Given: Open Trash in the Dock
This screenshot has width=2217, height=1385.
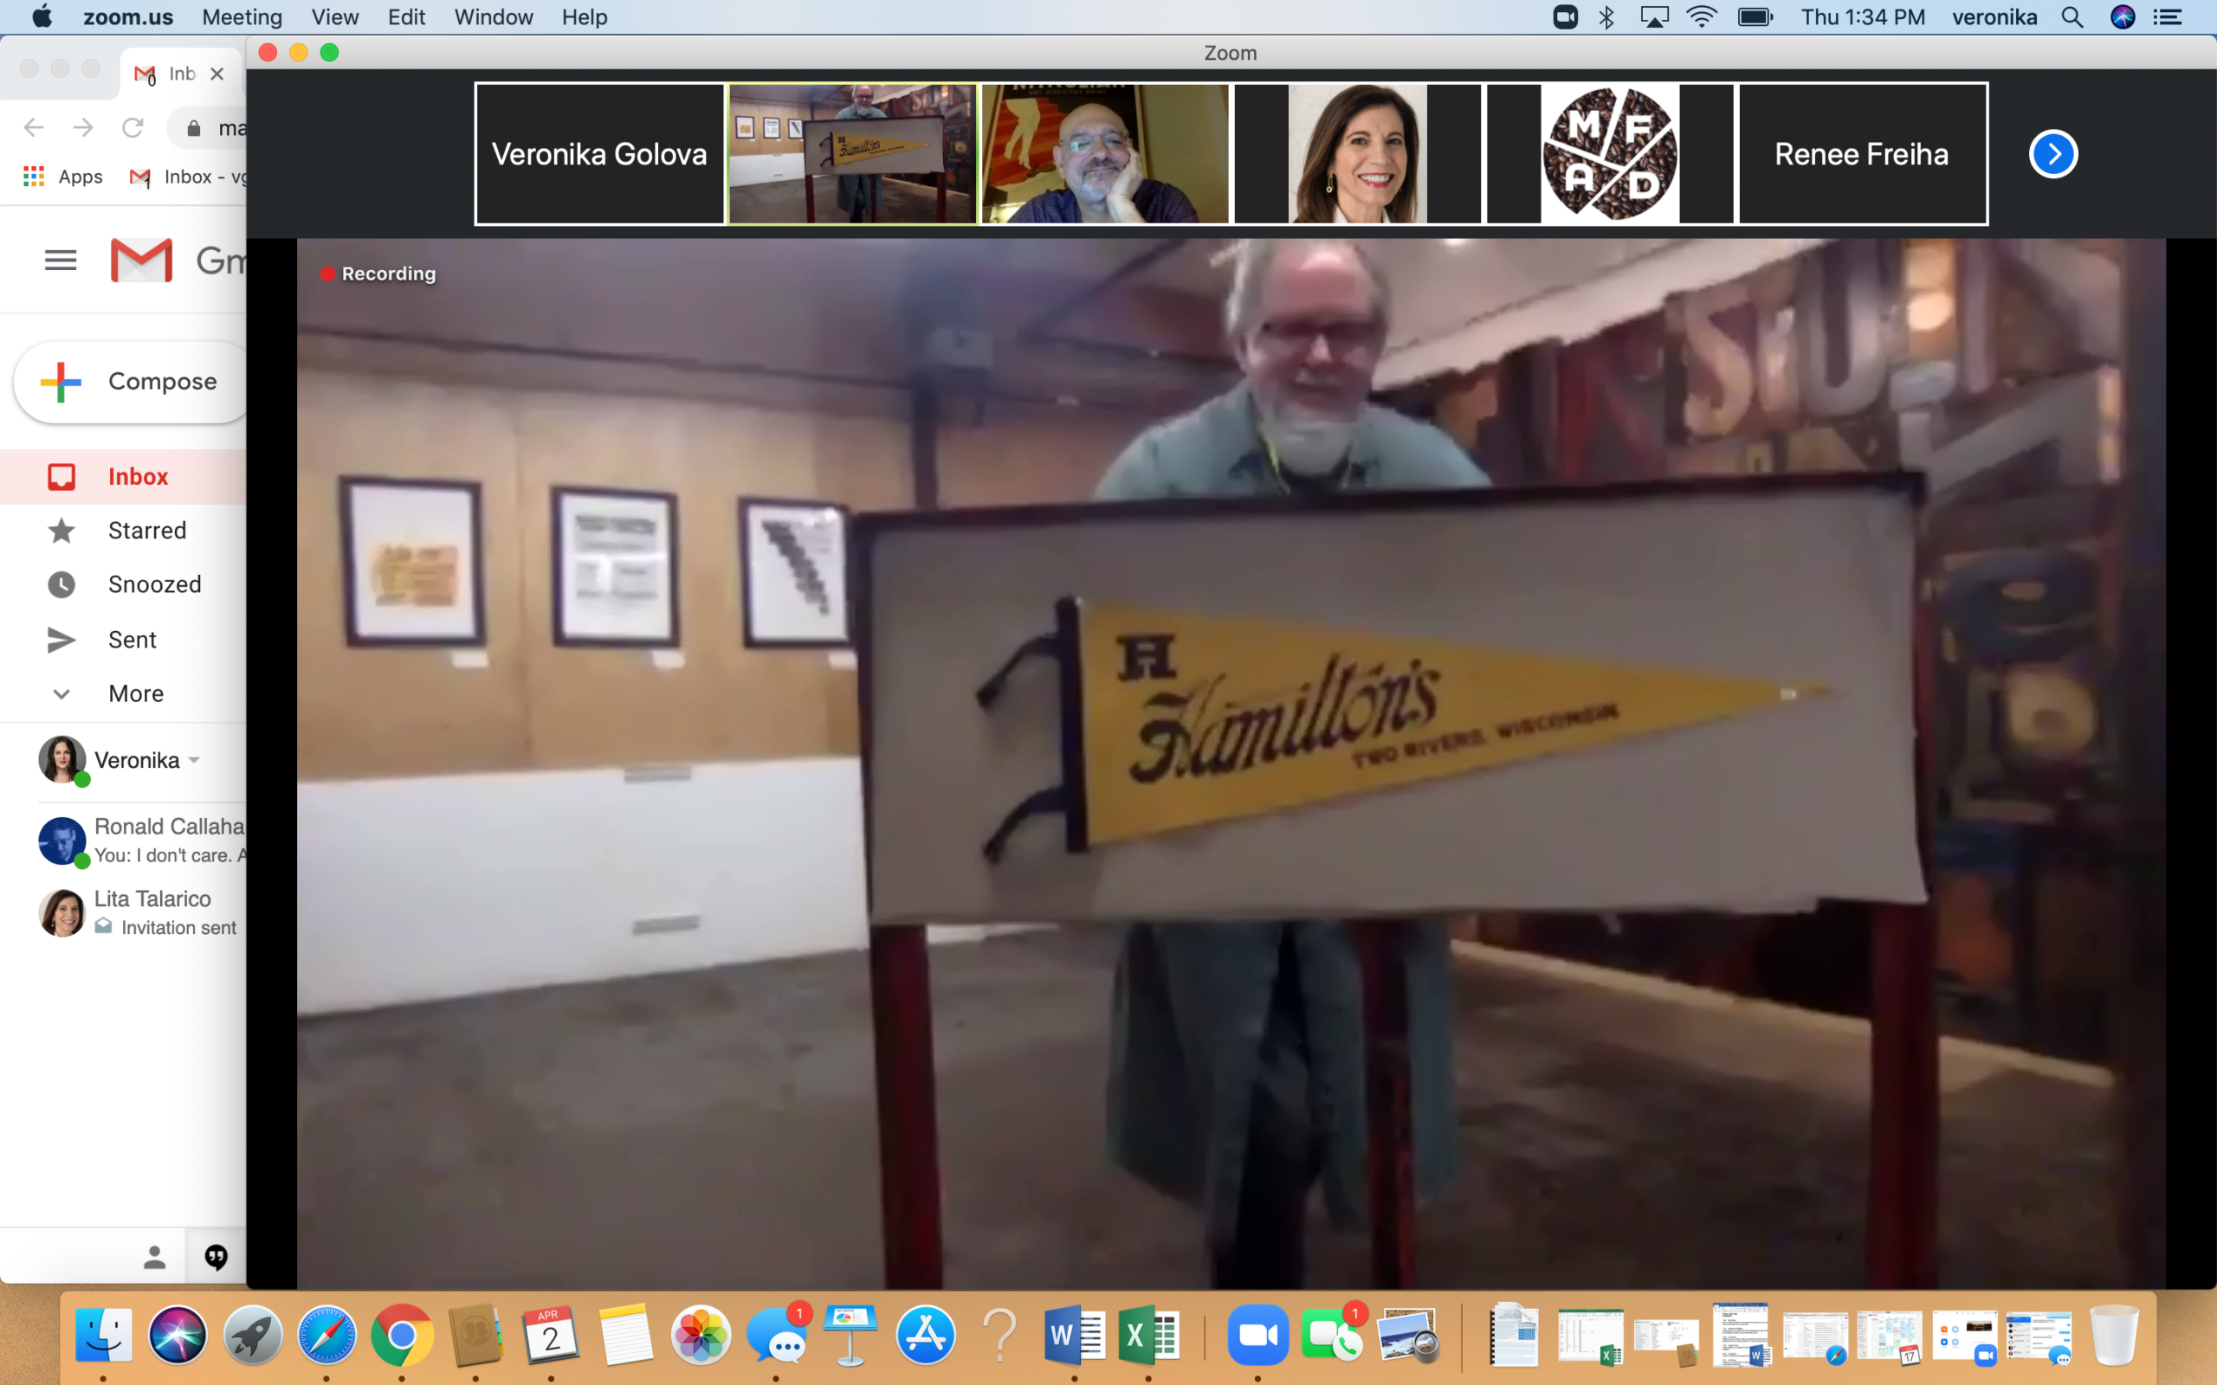Looking at the screenshot, I should (x=2115, y=1335).
